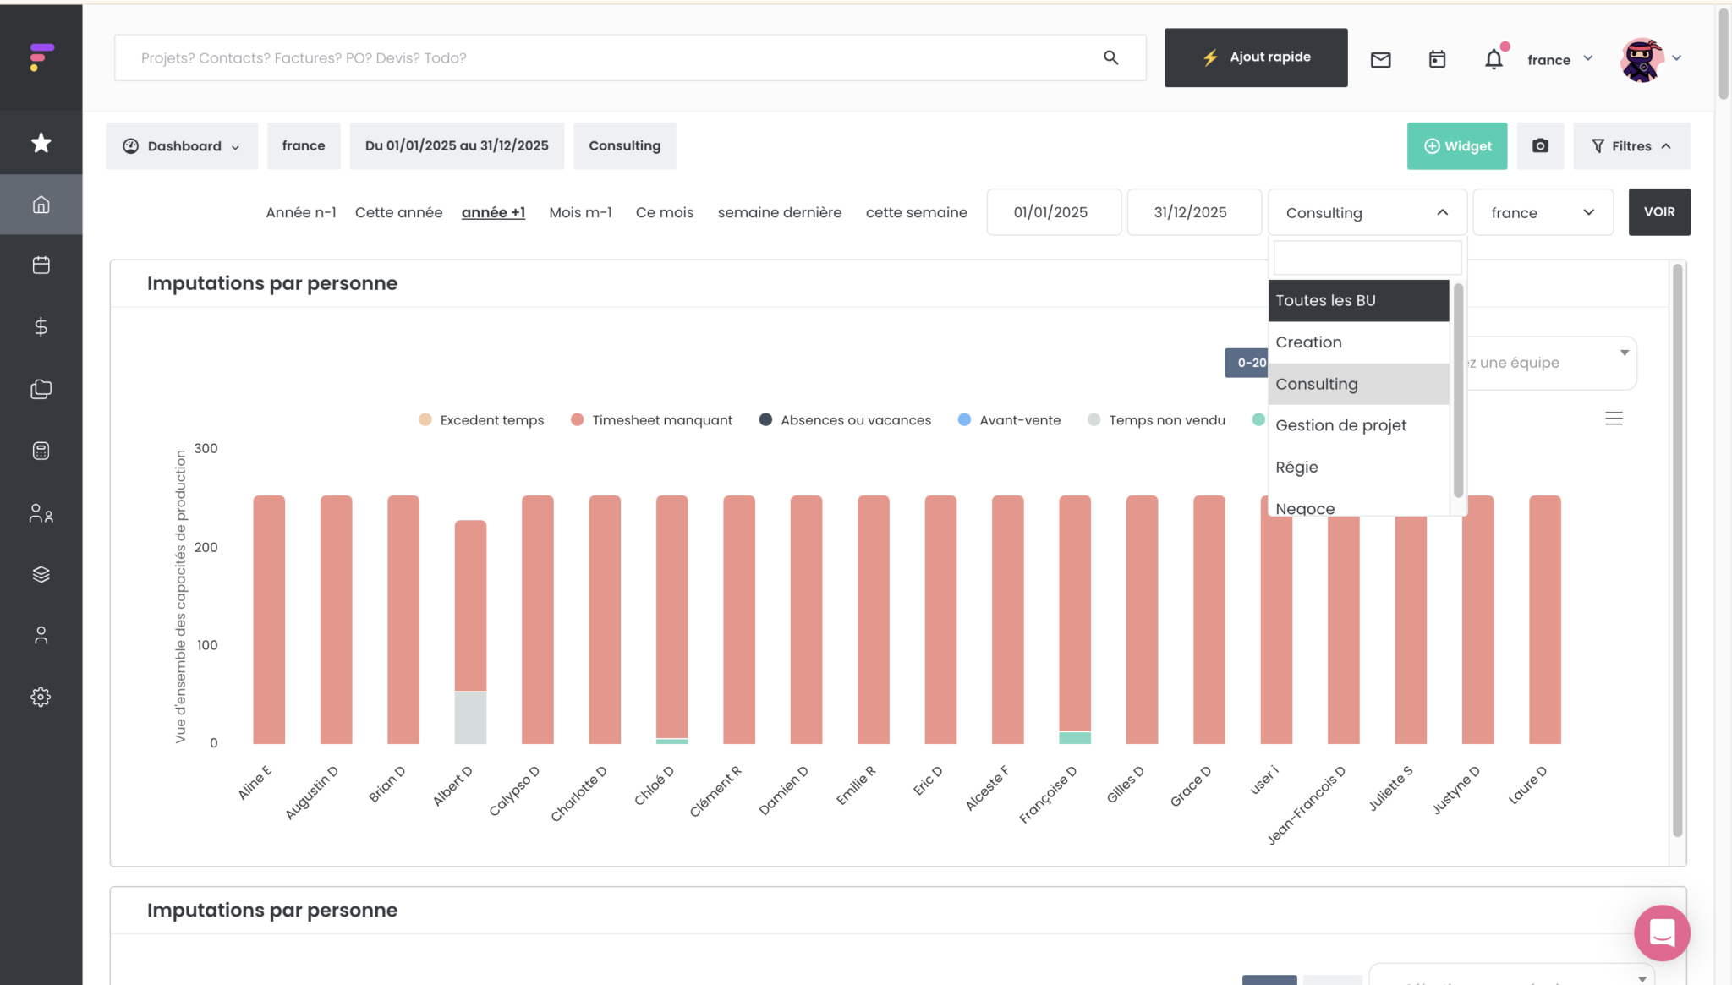
Task: Open the notifications bell icon
Action: (1494, 59)
